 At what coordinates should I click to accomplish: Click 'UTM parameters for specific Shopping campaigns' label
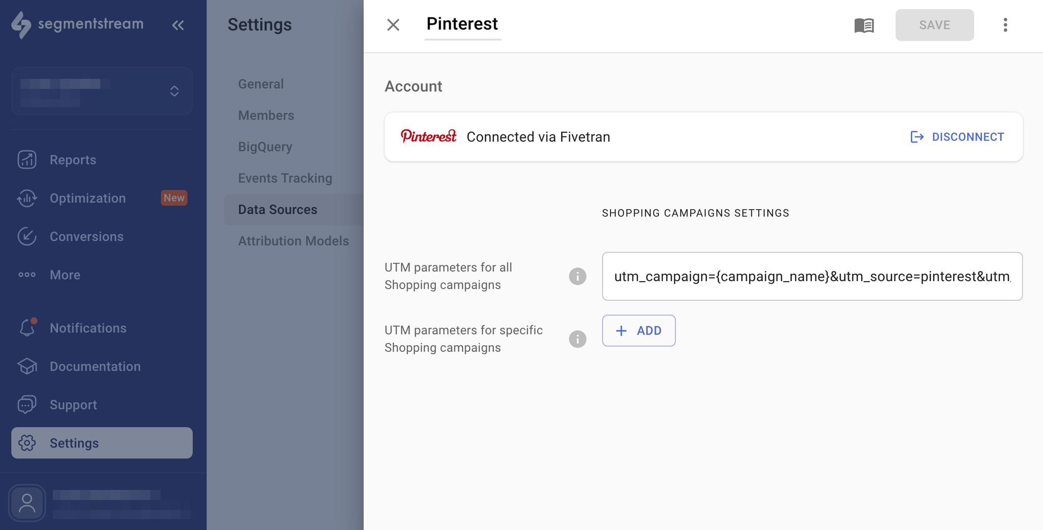coord(463,339)
